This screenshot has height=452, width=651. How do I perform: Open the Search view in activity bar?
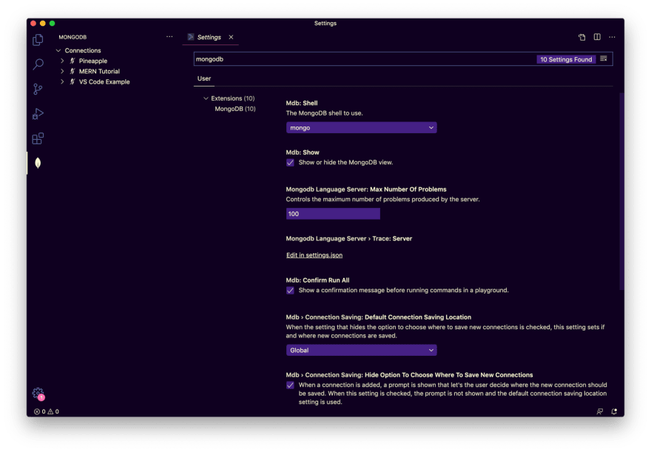point(38,64)
